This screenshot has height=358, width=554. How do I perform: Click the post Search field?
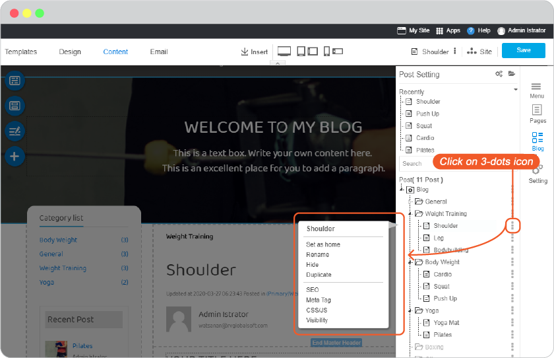pos(417,163)
